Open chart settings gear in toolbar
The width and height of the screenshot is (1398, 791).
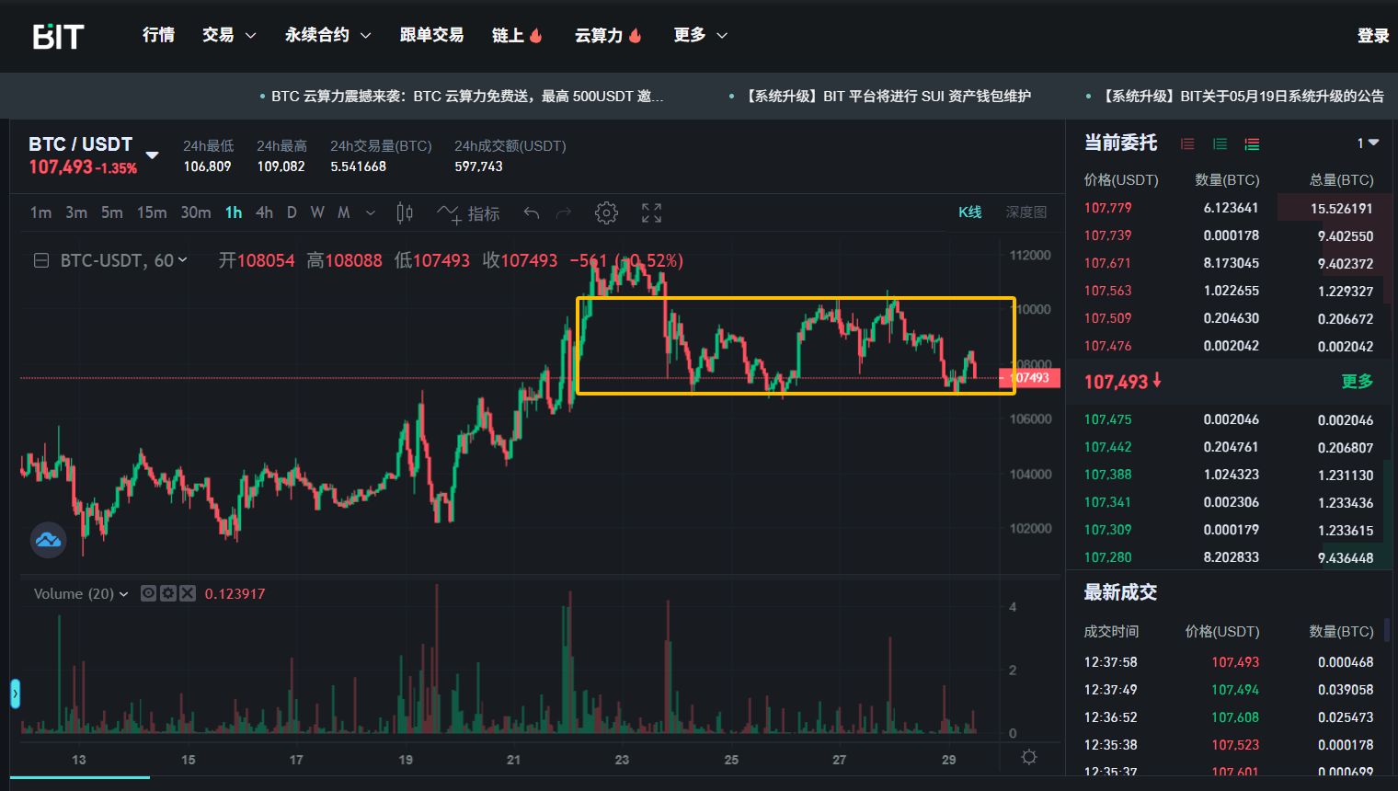tap(606, 213)
